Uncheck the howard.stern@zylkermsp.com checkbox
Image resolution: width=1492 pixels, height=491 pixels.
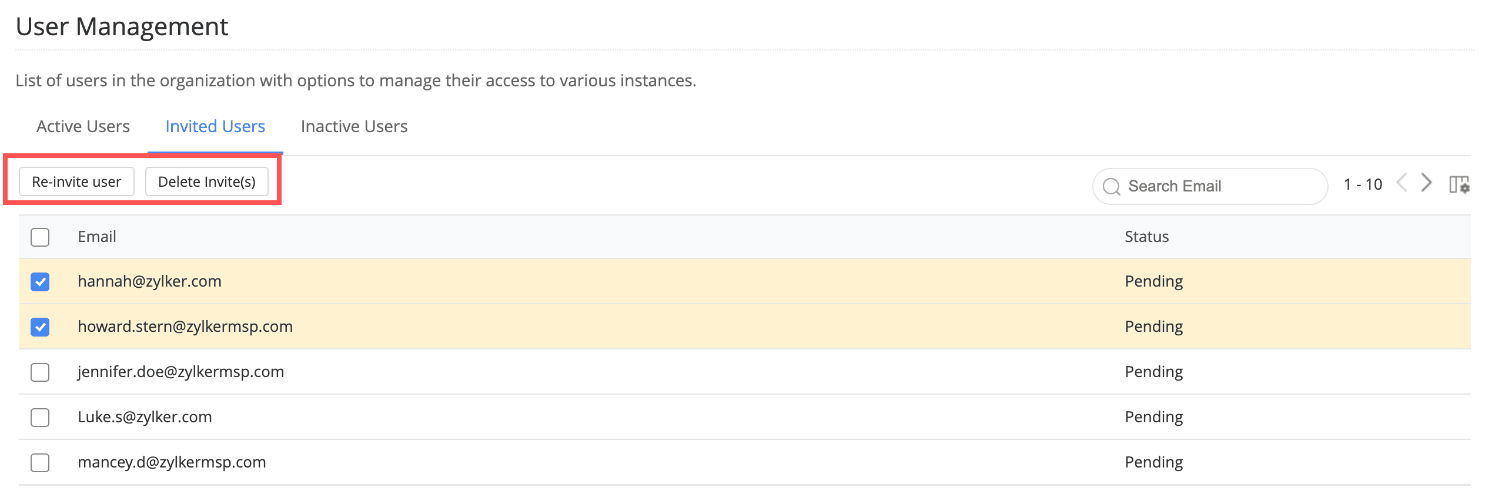pos(40,327)
